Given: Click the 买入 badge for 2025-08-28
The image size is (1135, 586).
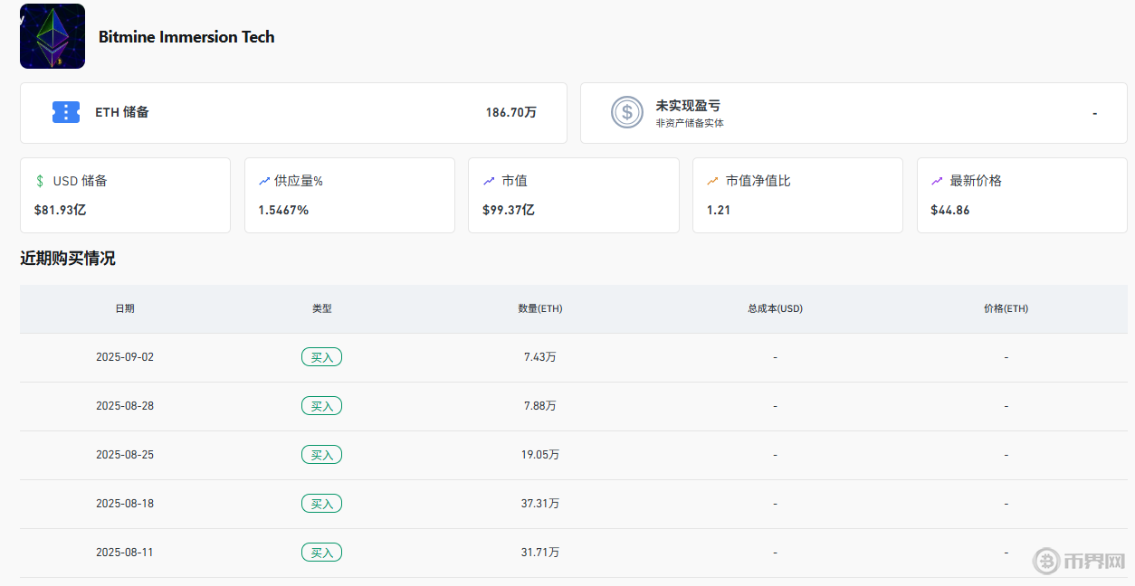Looking at the screenshot, I should [321, 406].
